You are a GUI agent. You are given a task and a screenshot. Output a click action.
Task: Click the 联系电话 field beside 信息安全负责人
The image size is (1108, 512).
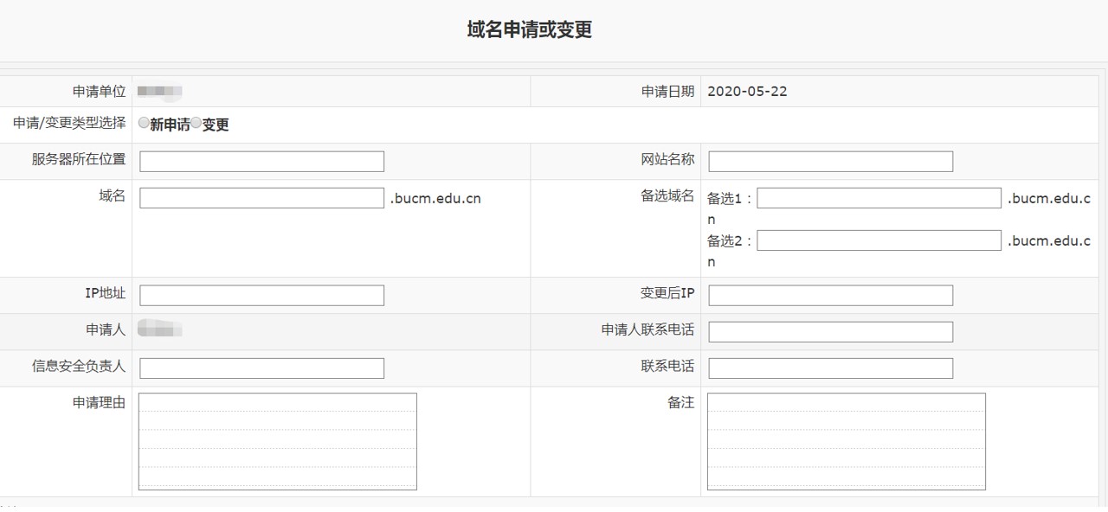[x=830, y=368]
